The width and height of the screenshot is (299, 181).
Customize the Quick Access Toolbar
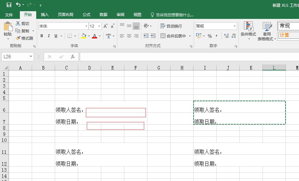click(40, 5)
